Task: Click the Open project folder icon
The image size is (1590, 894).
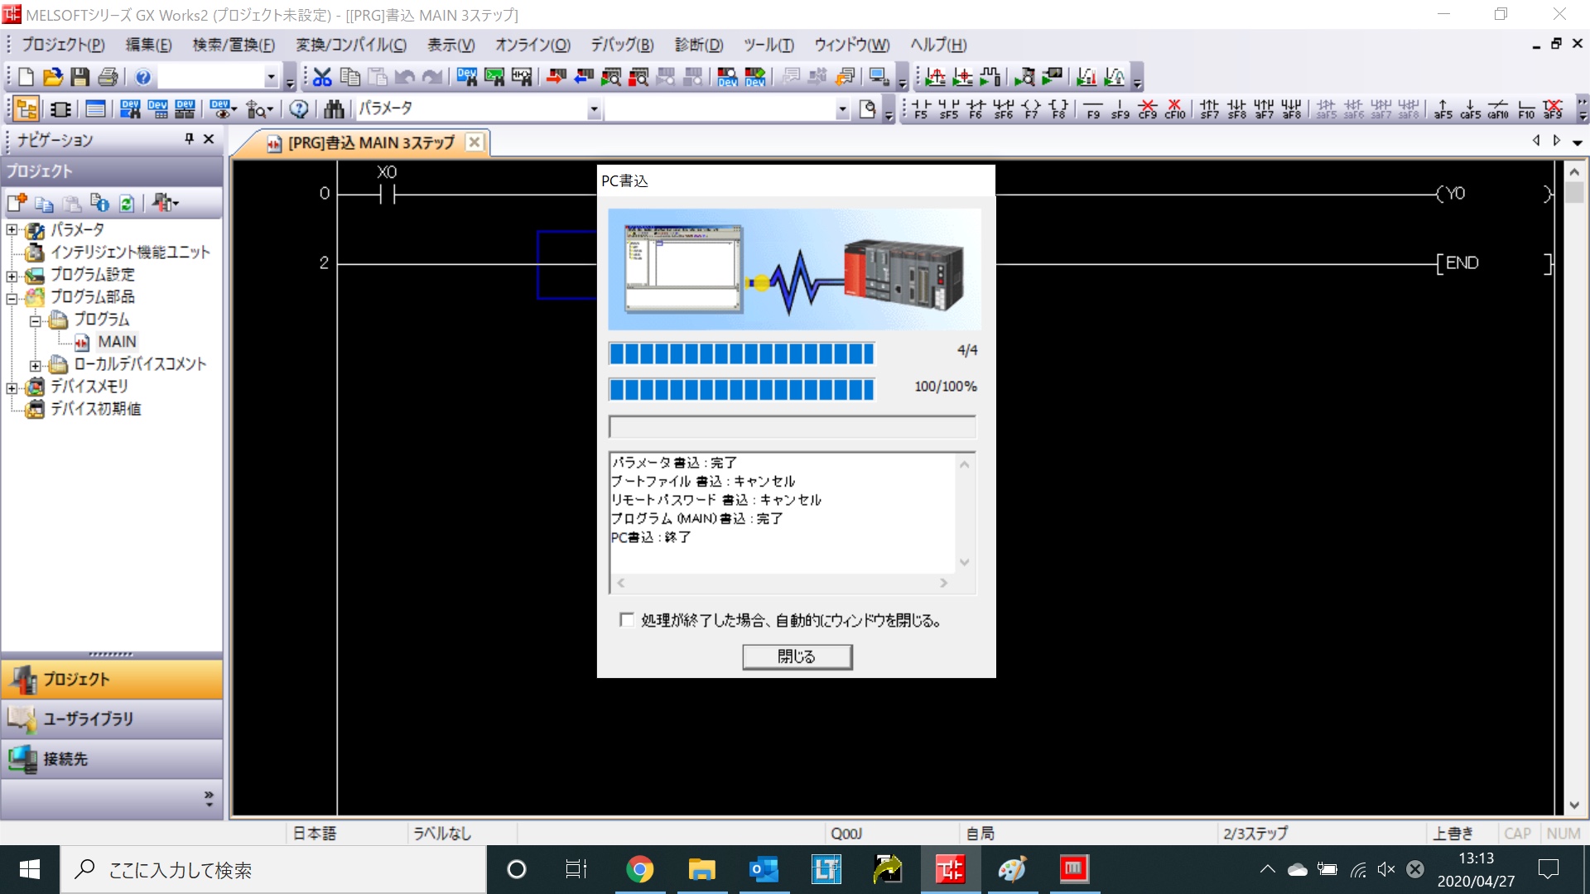Action: pyautogui.click(x=53, y=77)
